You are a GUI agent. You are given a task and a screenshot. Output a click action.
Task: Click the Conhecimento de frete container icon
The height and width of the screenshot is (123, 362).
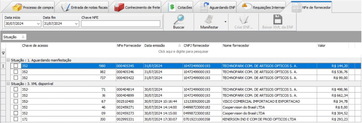tap(119, 7)
